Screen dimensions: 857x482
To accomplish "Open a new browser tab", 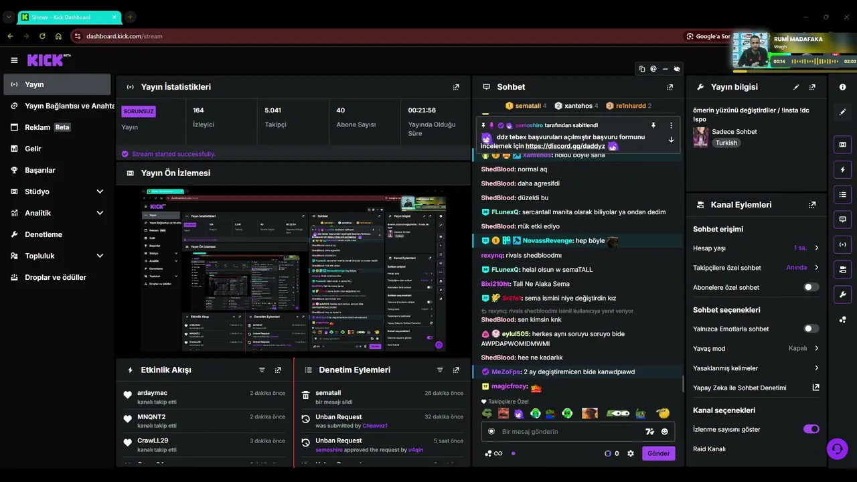I will [130, 17].
